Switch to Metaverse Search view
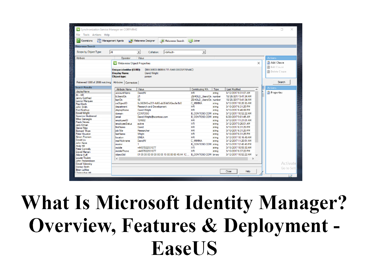Image resolution: width=371 pixels, height=261 pixels. pos(162,41)
